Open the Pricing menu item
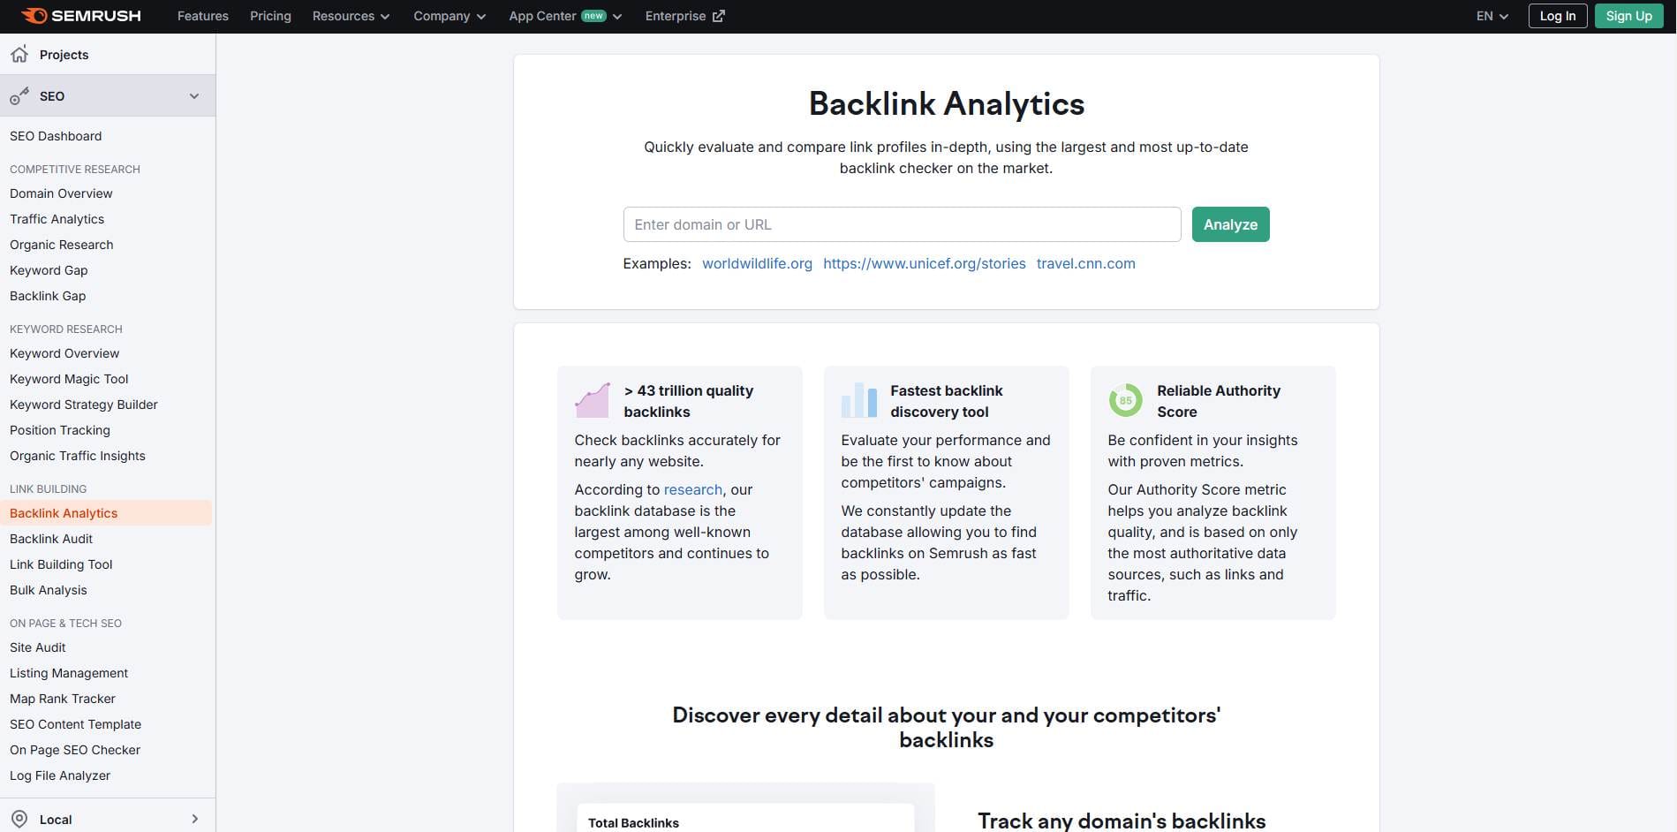Viewport: 1677px width, 832px height. point(270,16)
